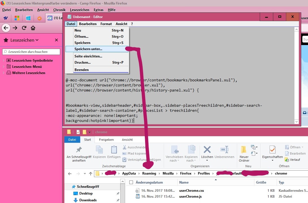Viewport: 308px width, 203px height.
Task: Open Editor Bearbeiten menu
Action: click(88, 24)
